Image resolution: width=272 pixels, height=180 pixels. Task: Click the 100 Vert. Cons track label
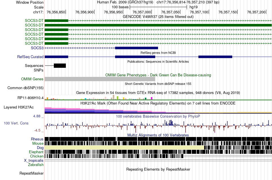tap(16, 123)
